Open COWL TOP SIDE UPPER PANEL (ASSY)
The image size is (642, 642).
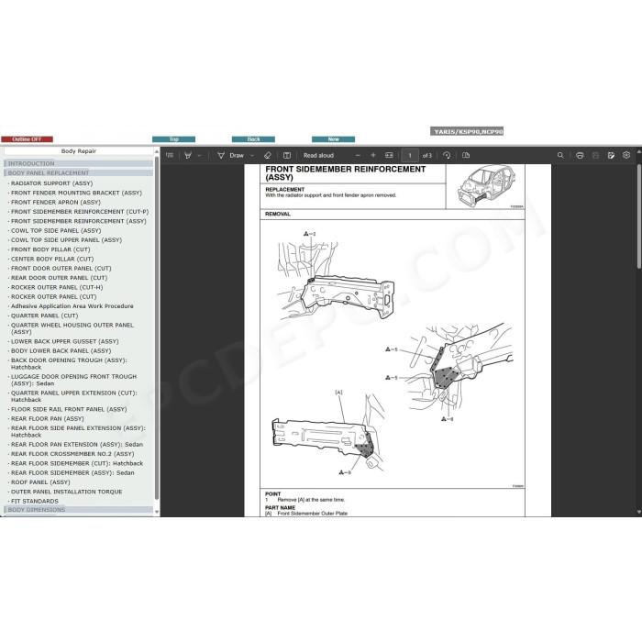point(66,240)
